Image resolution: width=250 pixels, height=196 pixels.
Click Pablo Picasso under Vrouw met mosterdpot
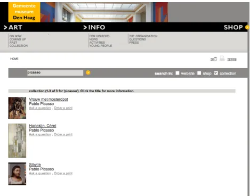click(x=42, y=104)
